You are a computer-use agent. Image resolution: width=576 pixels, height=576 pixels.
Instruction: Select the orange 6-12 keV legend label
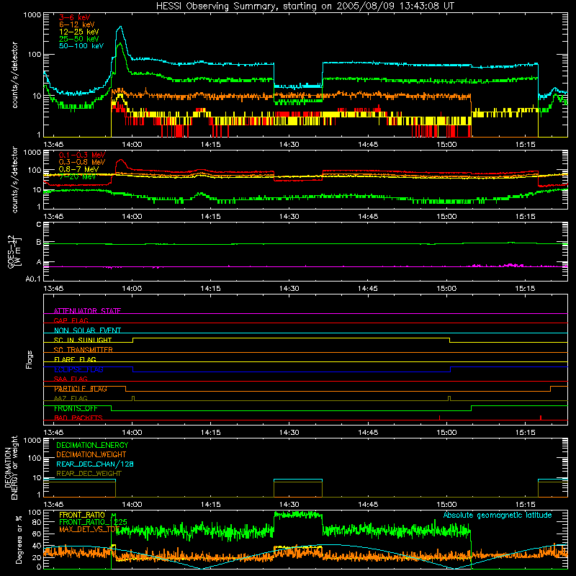(77, 24)
